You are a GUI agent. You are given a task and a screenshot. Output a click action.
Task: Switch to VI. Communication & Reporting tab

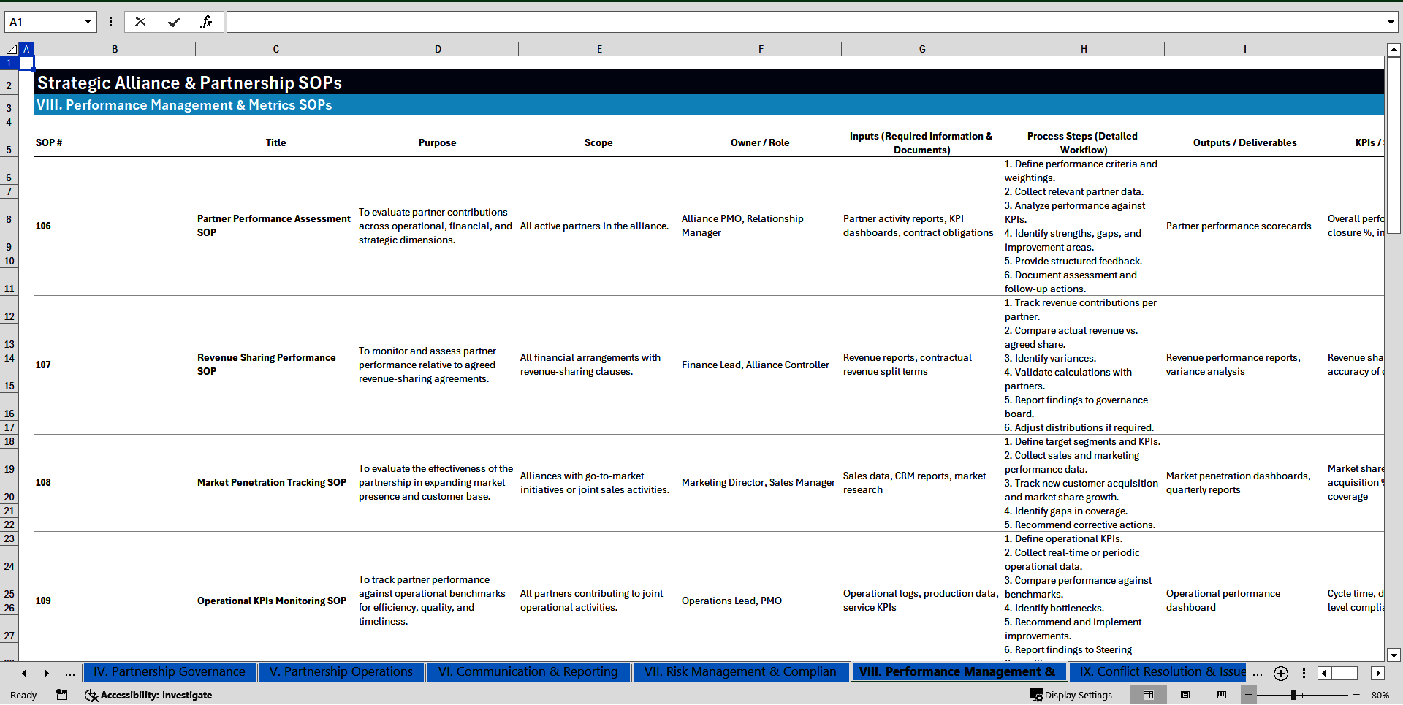528,672
